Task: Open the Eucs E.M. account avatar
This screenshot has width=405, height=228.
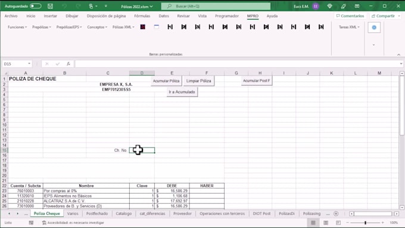Action: (x=316, y=6)
